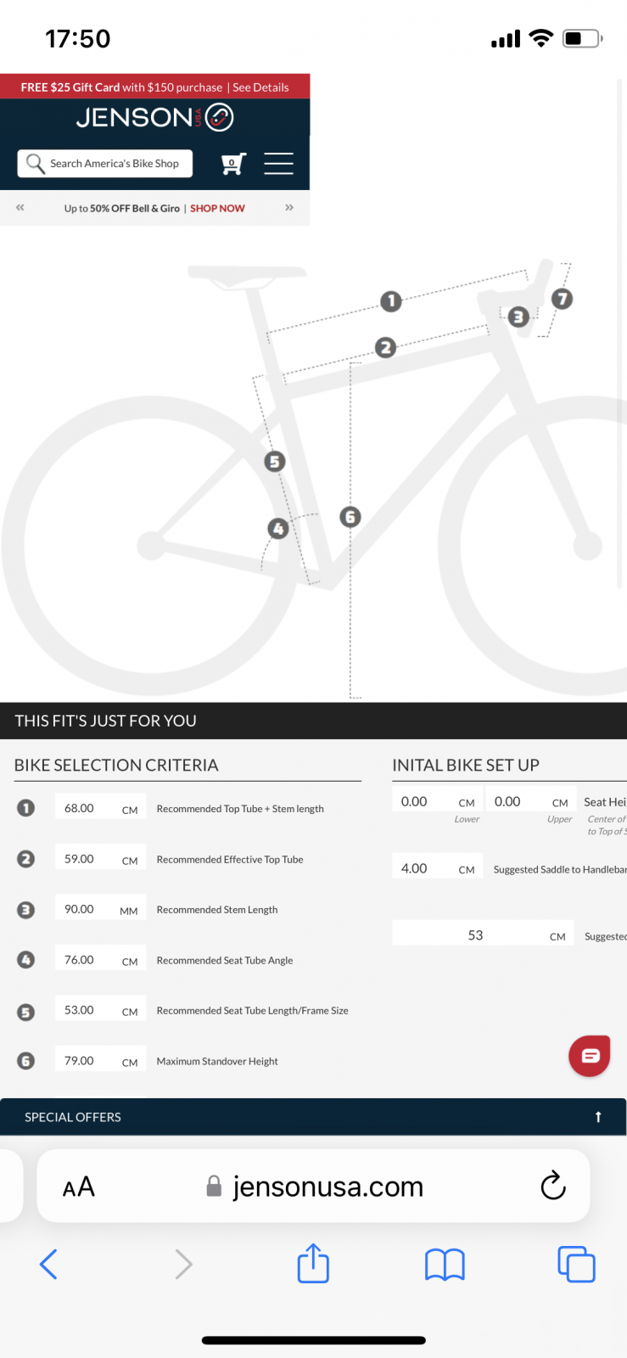Go back with Safari back arrow
Image resolution: width=627 pixels, height=1358 pixels.
pyautogui.click(x=49, y=1264)
